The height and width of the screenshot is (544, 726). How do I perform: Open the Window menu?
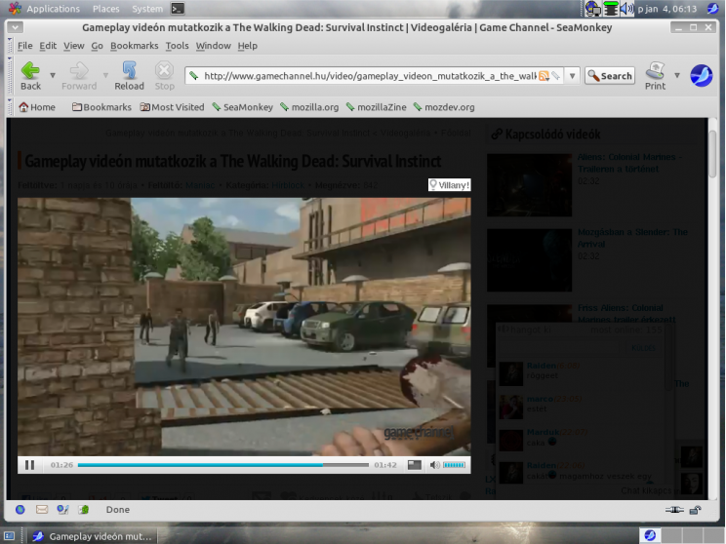(213, 46)
